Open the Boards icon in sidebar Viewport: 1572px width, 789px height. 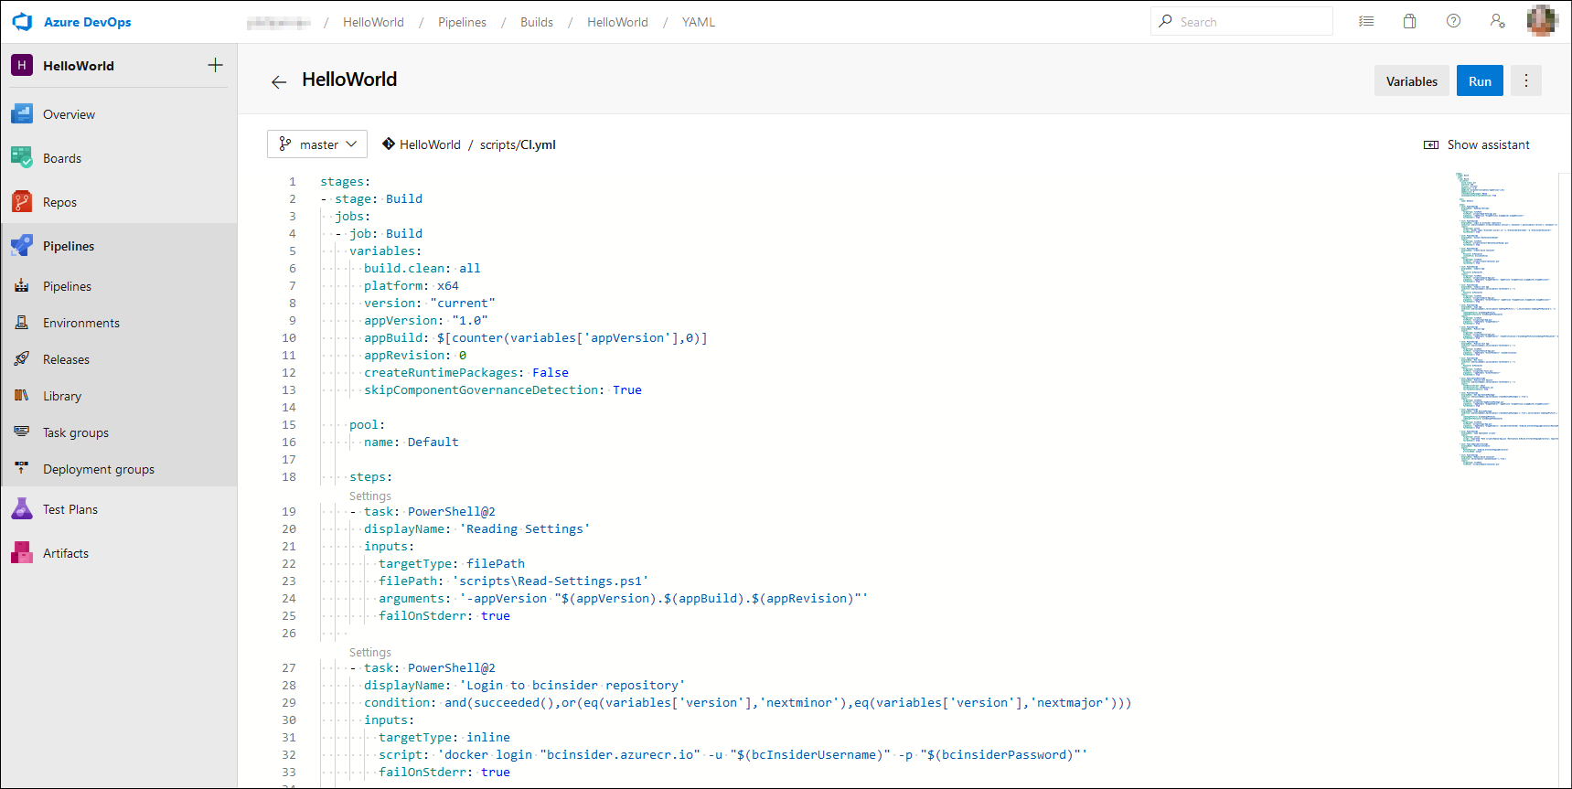(22, 158)
